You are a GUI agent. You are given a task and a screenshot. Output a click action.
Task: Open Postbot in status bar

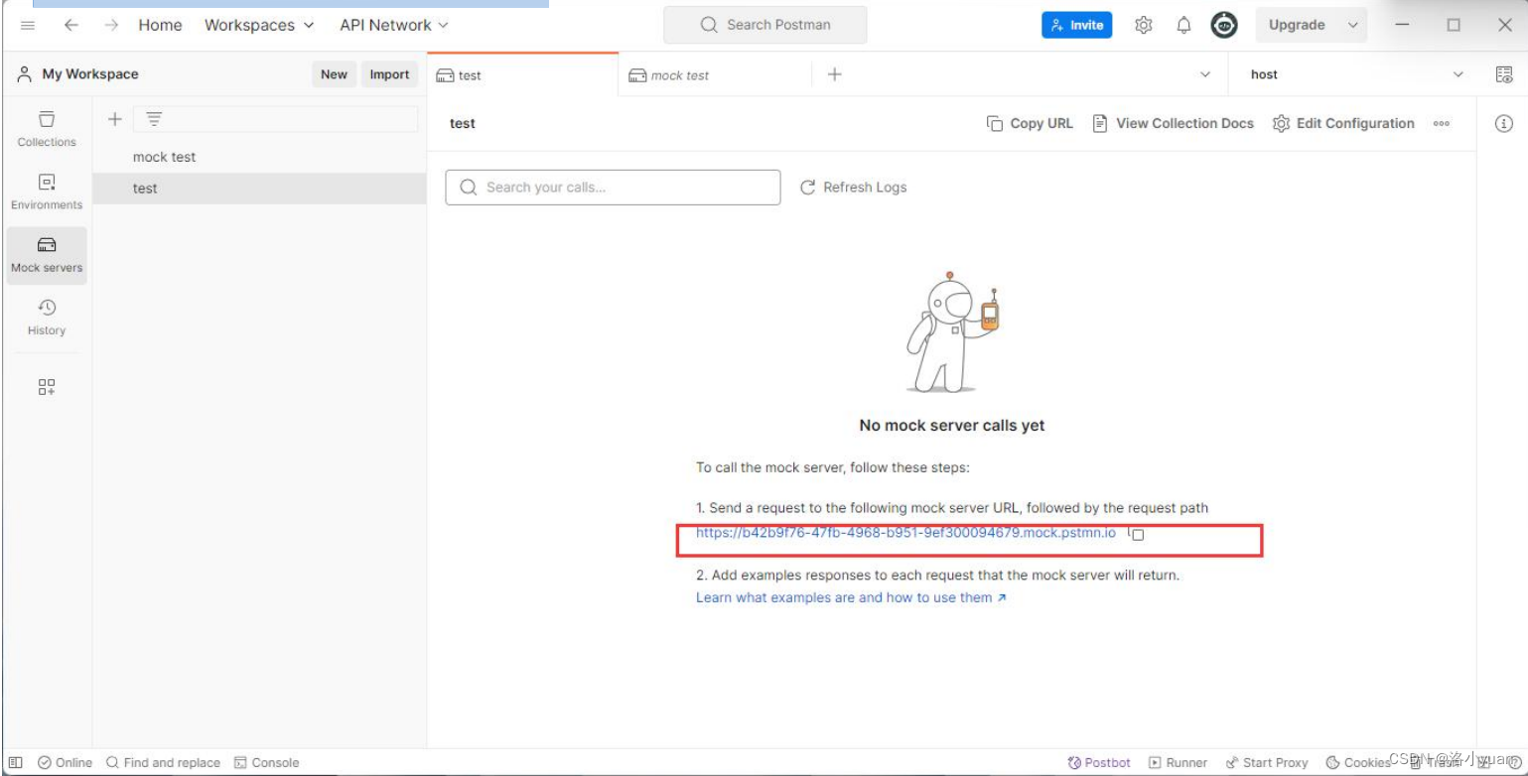click(x=1099, y=762)
